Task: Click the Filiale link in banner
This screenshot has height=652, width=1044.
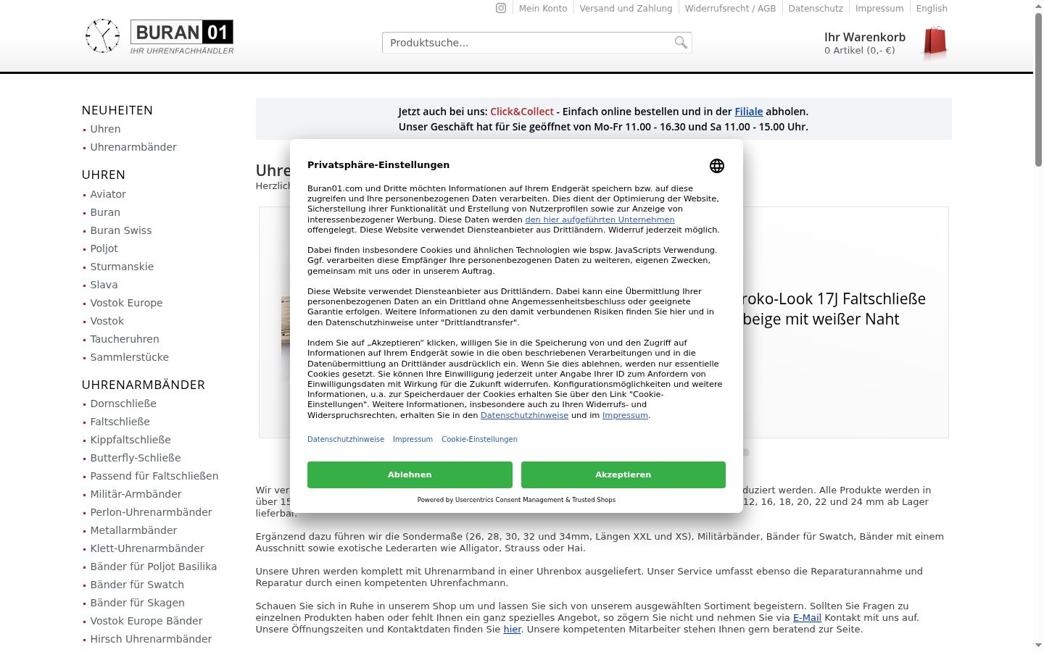Action: pos(749,112)
